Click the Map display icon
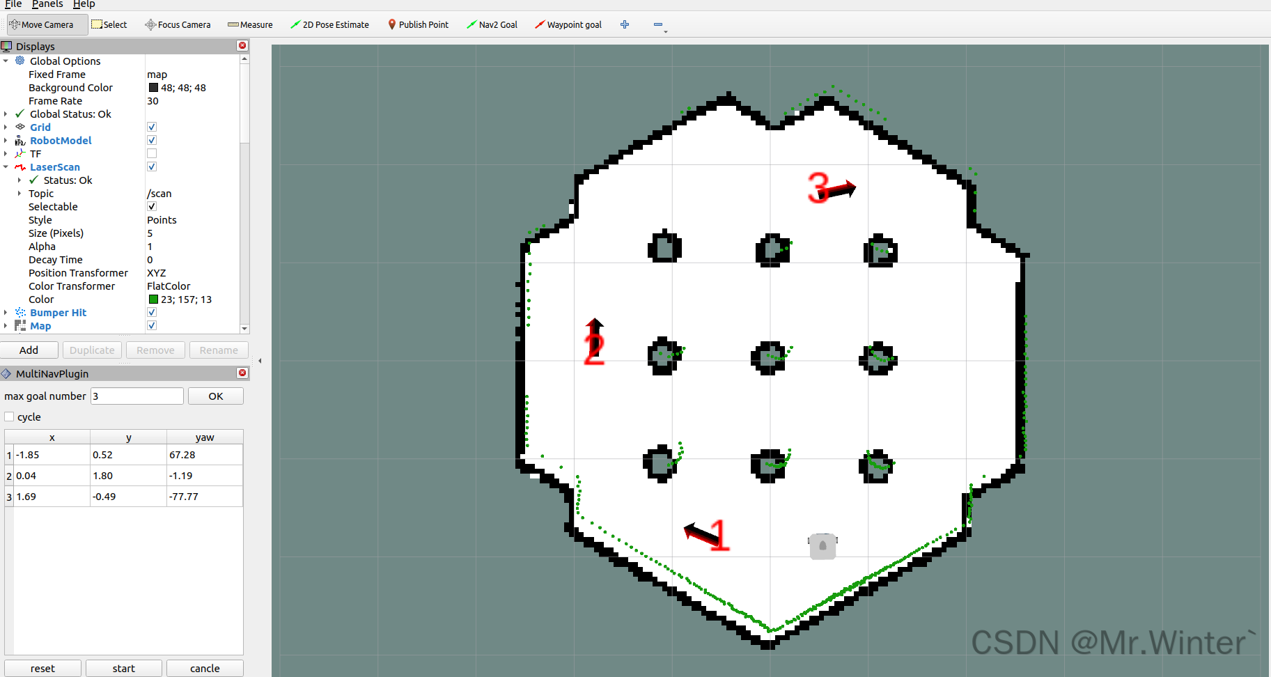 point(20,325)
